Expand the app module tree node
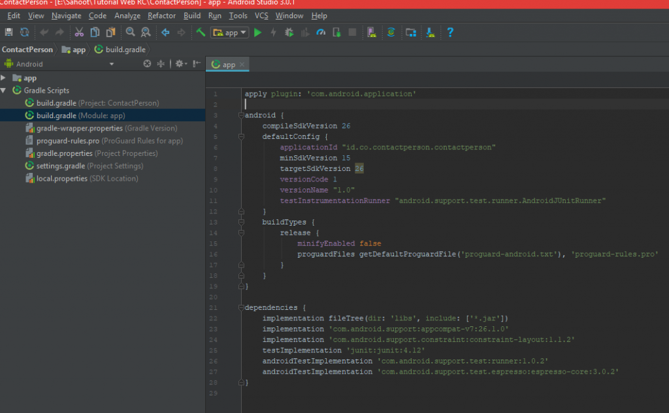Screen dimensions: 669x413 point(4,78)
